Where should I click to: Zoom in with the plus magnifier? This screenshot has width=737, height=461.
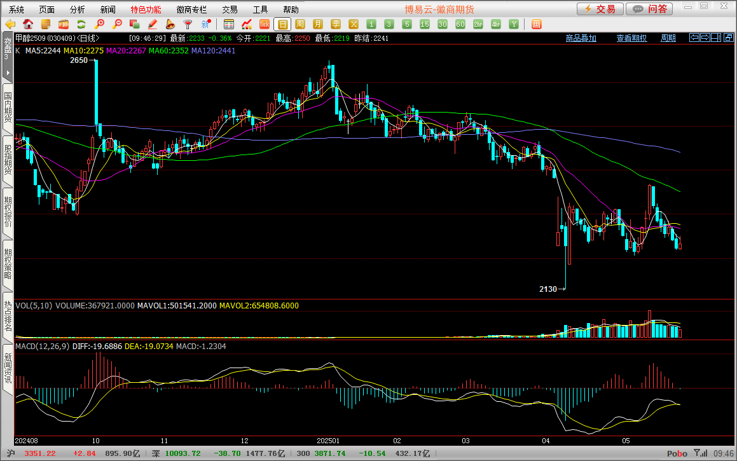tap(99, 24)
